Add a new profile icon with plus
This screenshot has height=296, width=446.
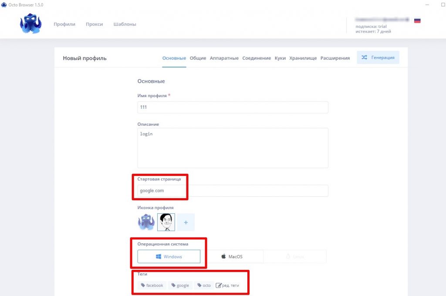pyautogui.click(x=186, y=222)
